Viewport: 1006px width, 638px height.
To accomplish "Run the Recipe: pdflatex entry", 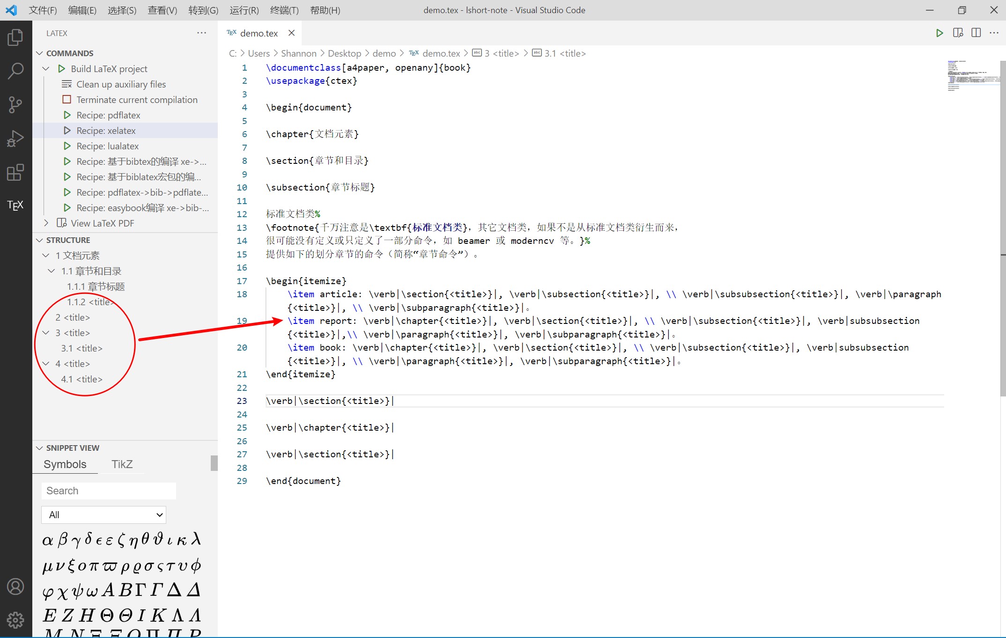I will (x=108, y=115).
